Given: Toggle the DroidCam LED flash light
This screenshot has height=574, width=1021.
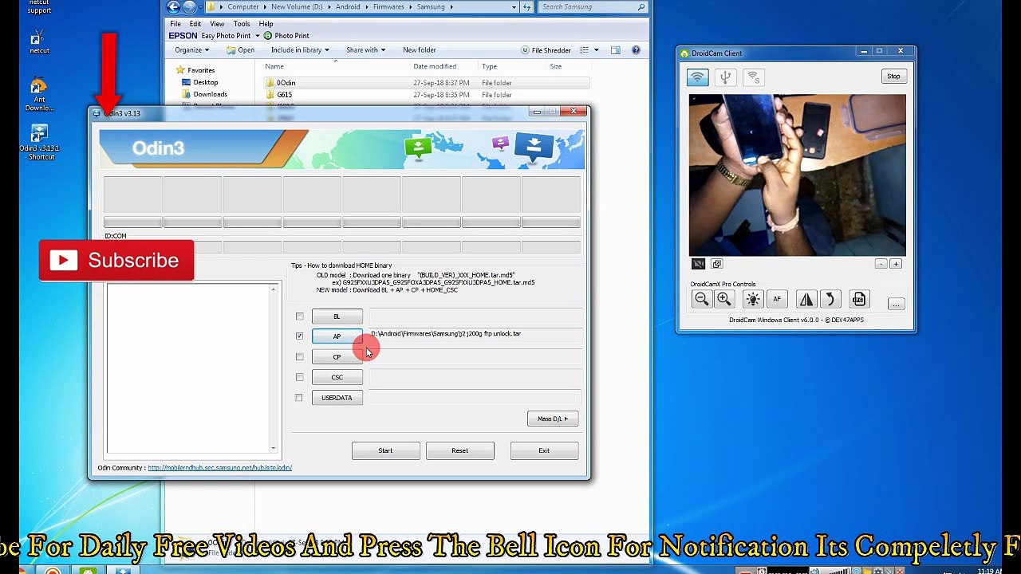Looking at the screenshot, I should pyautogui.click(x=752, y=299).
